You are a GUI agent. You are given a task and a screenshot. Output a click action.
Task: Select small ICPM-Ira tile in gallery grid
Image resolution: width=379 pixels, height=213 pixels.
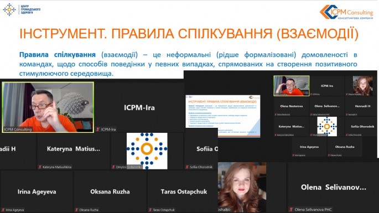tap(327, 86)
